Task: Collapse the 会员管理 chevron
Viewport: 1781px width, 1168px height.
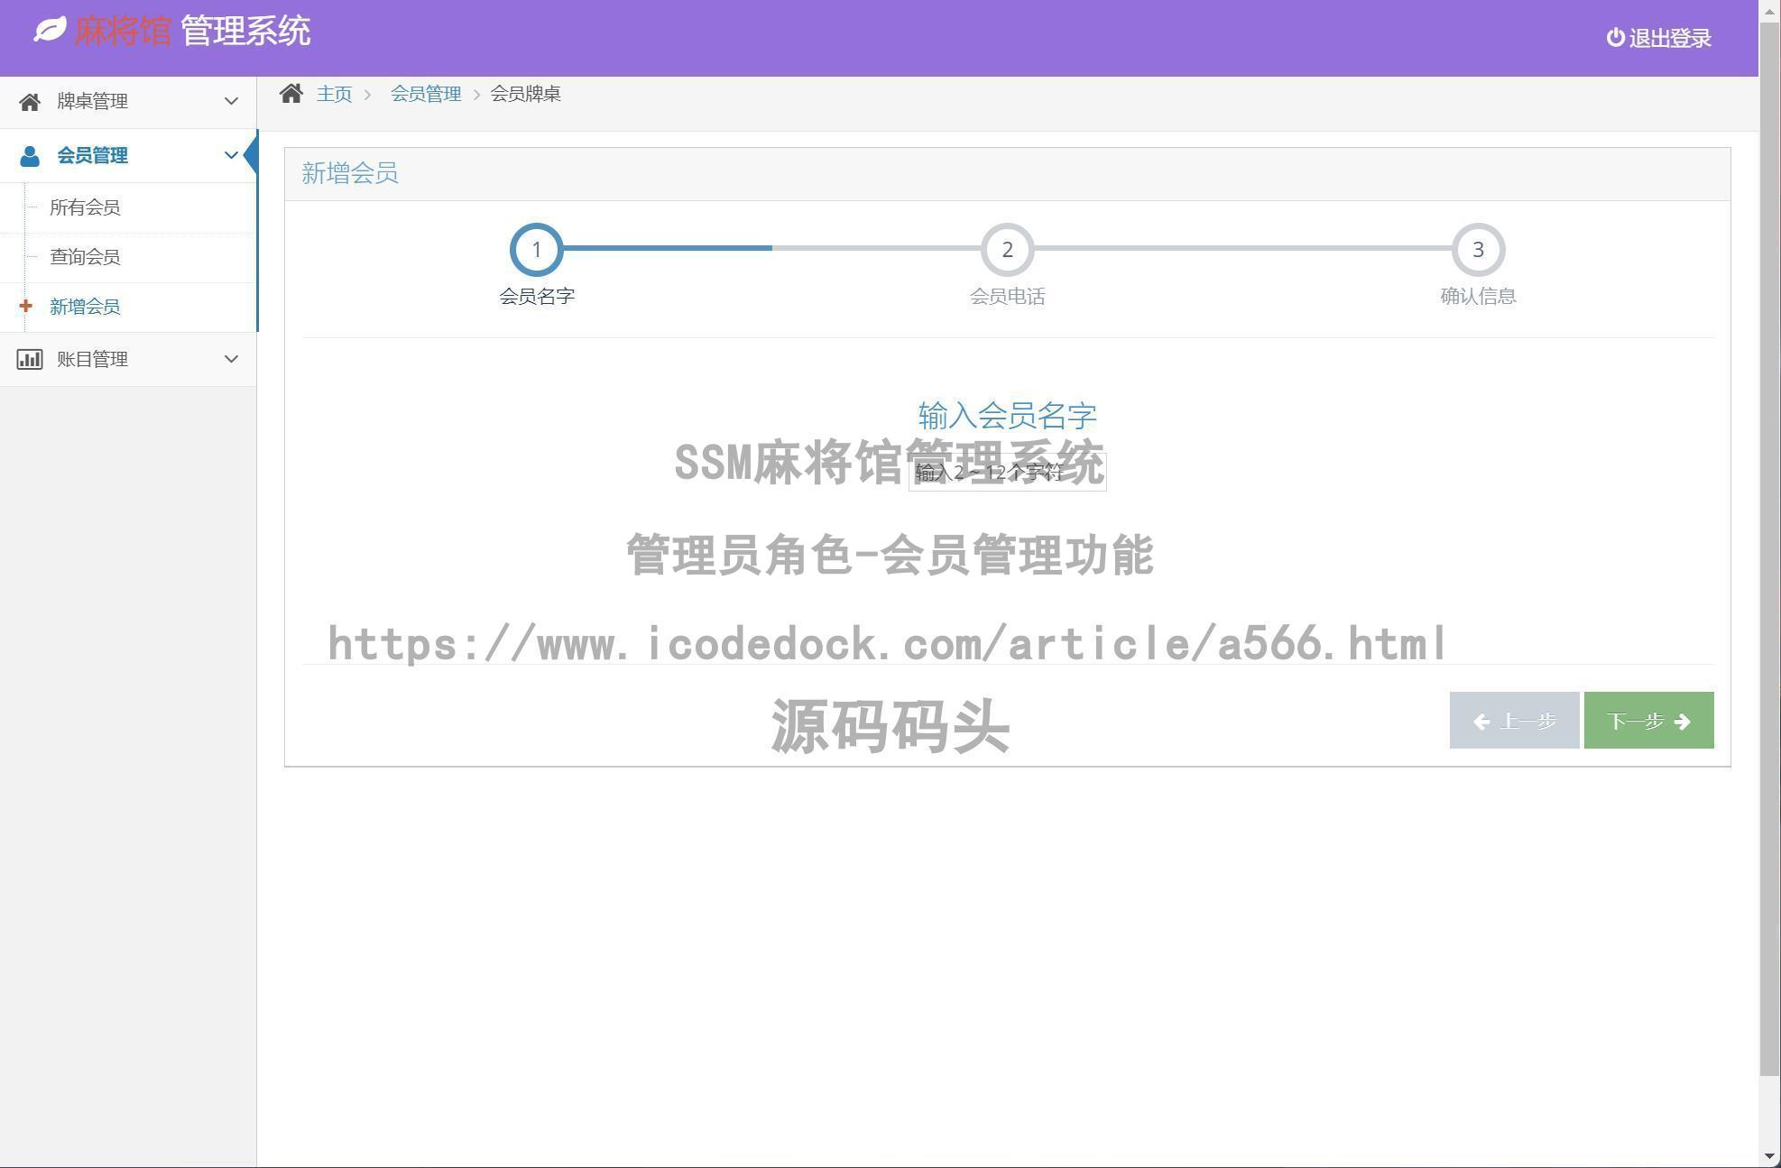Action: coord(231,155)
